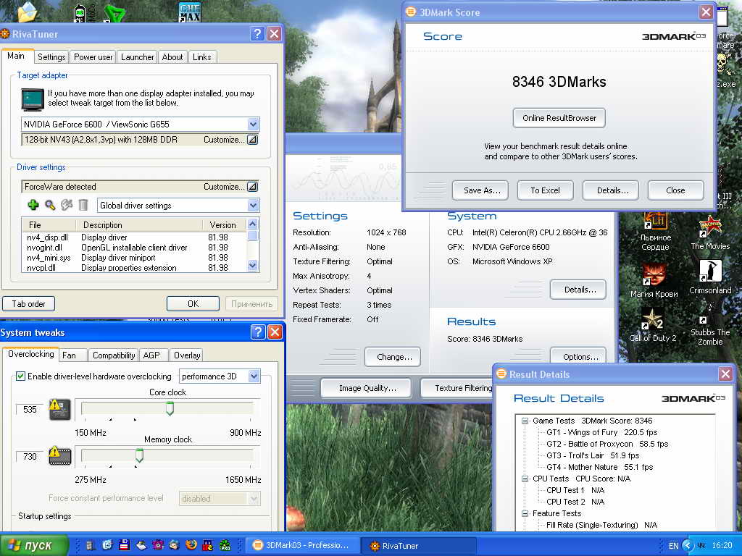The height and width of the screenshot is (556, 742).
Task: Switch to the Launcher tab
Action: (x=137, y=56)
